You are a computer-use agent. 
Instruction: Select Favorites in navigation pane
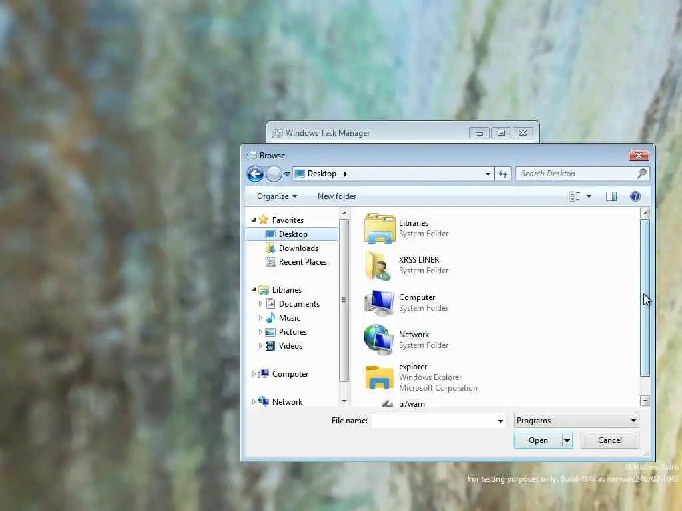(x=288, y=220)
